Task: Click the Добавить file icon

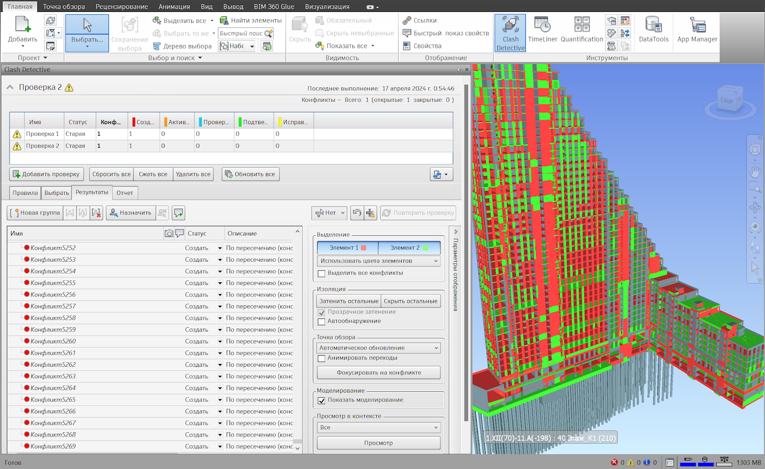Action: pos(22,25)
